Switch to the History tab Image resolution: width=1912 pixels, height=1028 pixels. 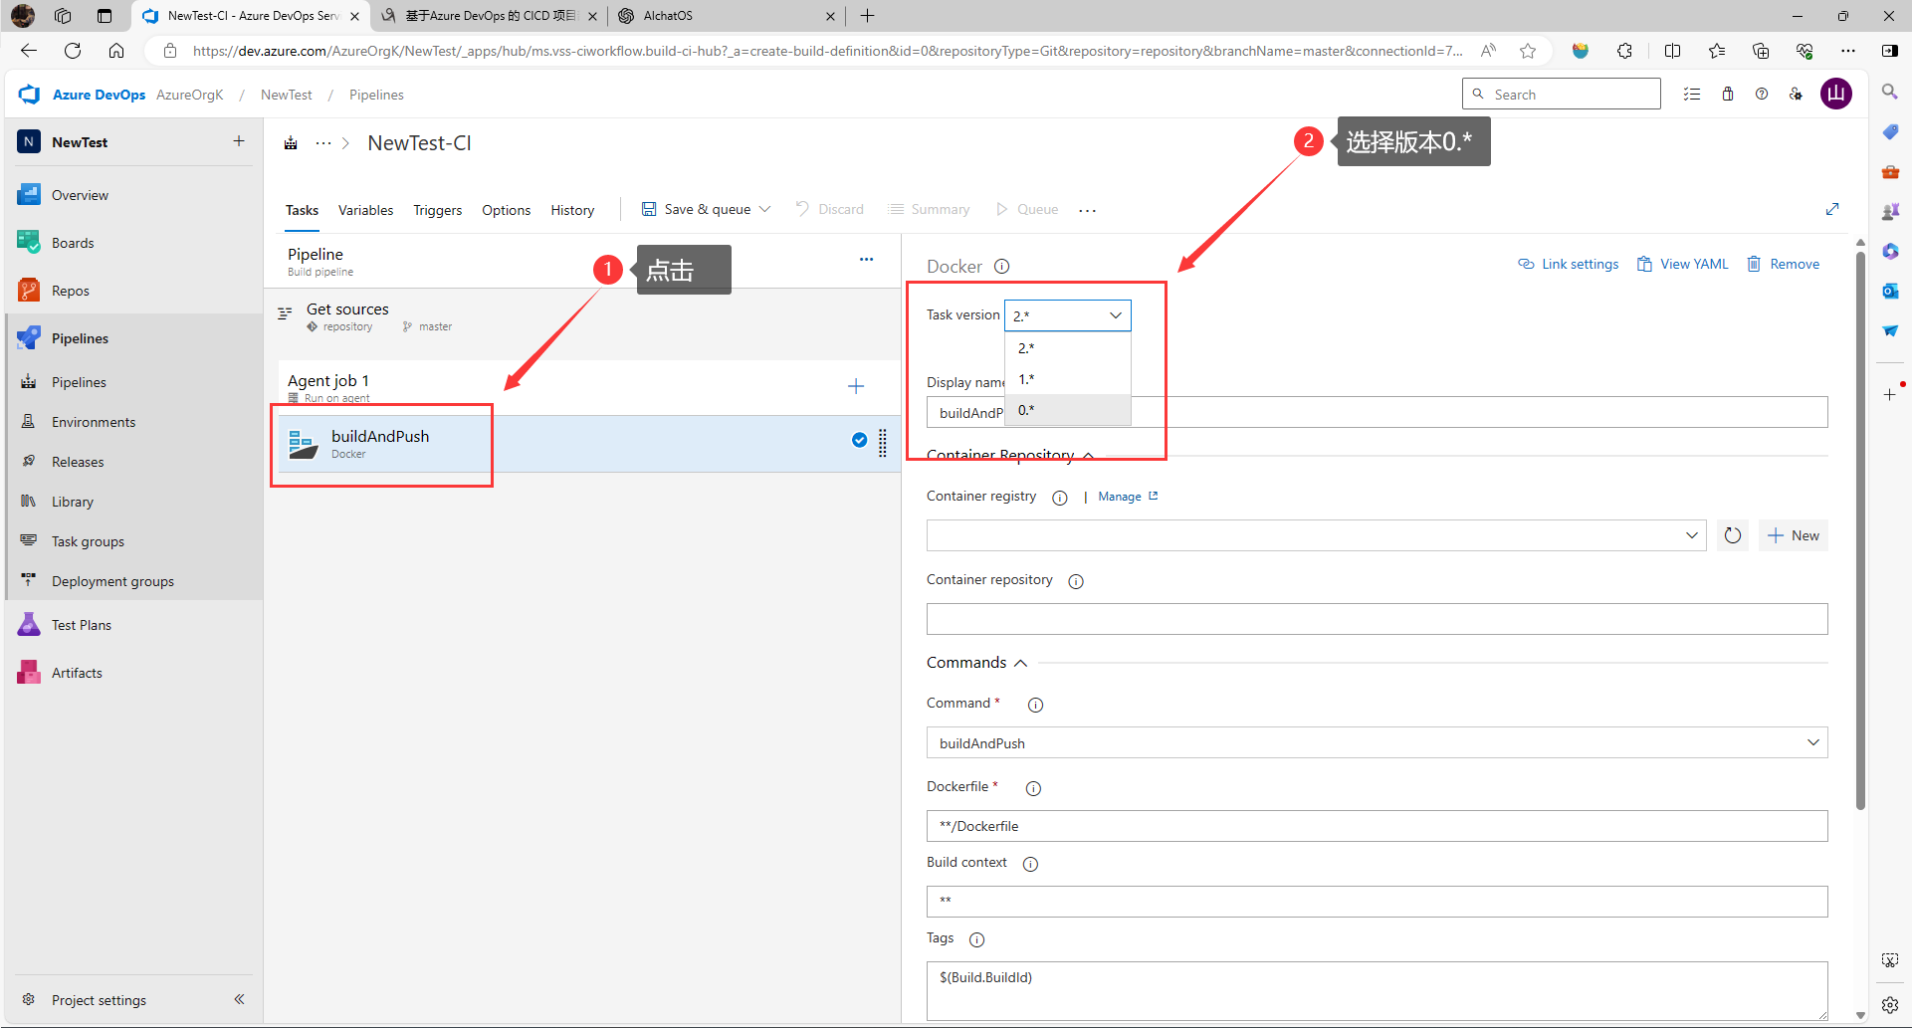[572, 210]
